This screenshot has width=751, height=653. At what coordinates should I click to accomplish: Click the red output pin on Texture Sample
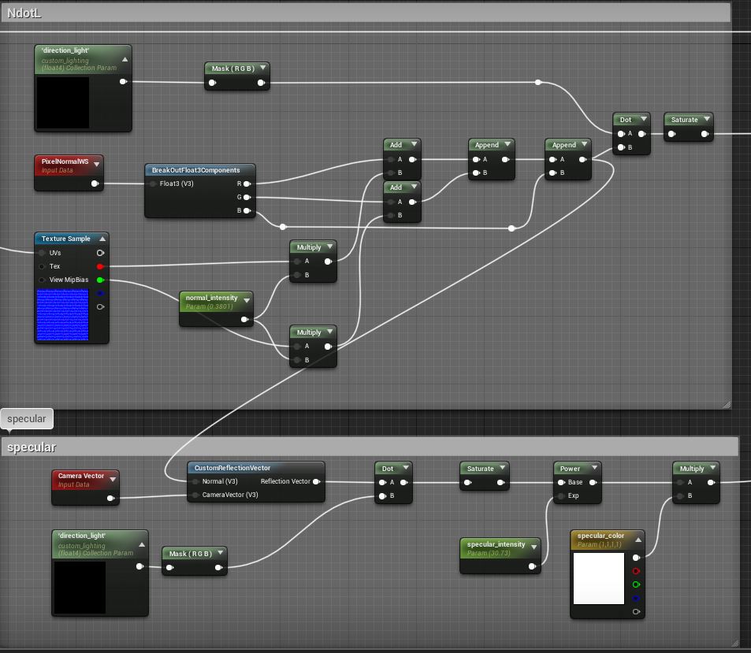click(x=100, y=267)
